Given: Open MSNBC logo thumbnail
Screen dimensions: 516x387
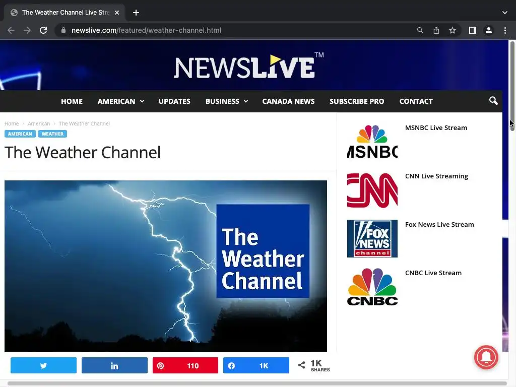Looking at the screenshot, I should (372, 142).
